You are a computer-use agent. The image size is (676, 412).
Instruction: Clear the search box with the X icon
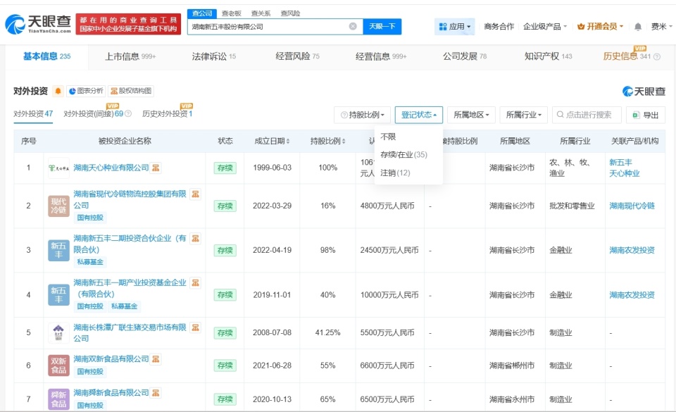coord(351,26)
